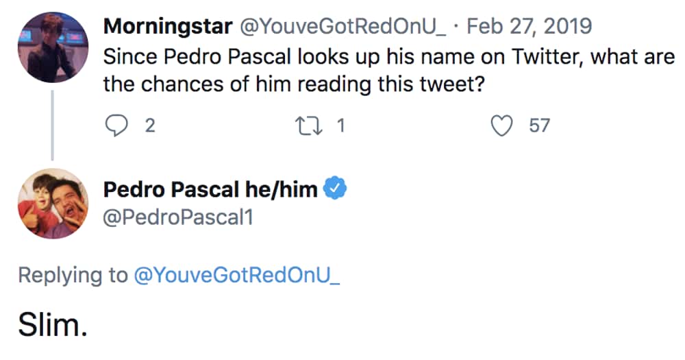Open Morningstar's profile picture
Screen dimensions: 685x360
(x=53, y=47)
